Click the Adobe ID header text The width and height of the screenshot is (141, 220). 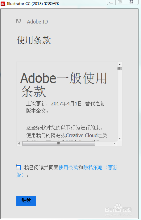[37, 22]
